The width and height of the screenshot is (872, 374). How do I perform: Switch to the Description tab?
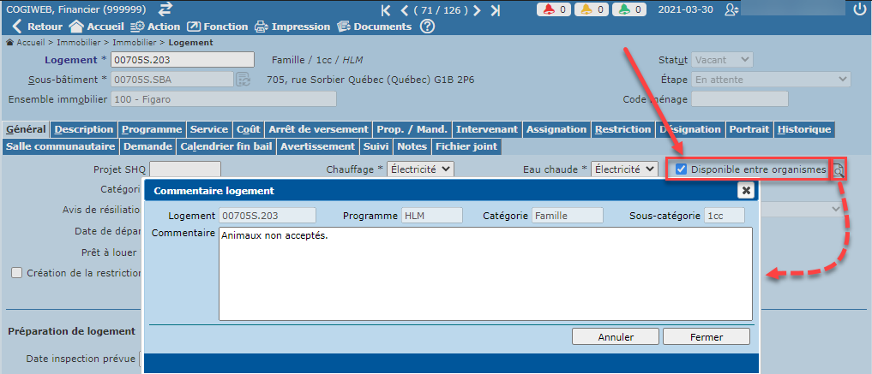click(83, 129)
